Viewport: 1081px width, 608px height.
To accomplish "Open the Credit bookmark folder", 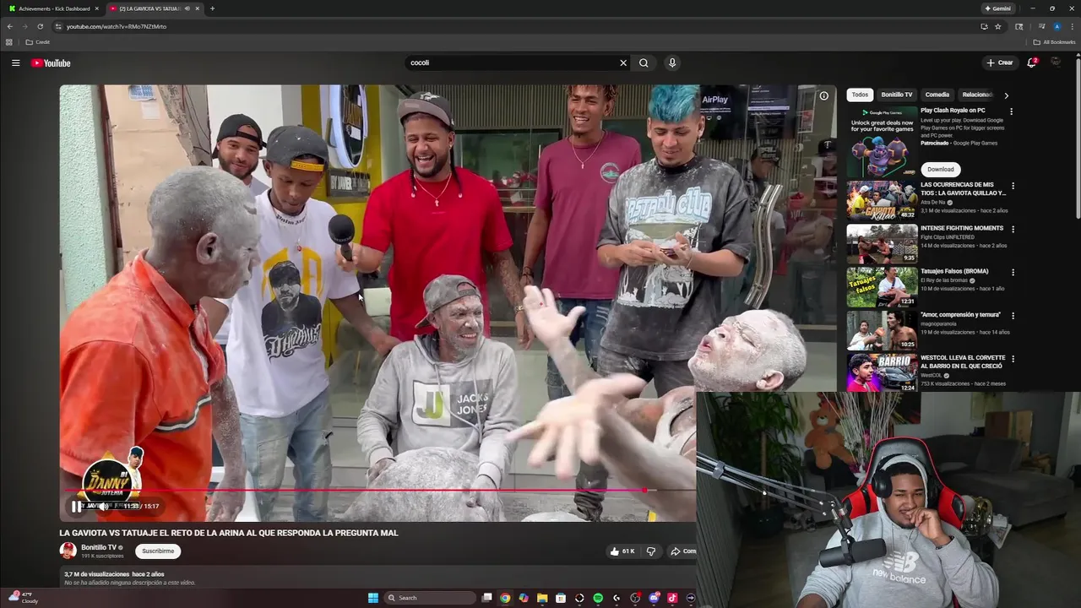I will 38,42.
